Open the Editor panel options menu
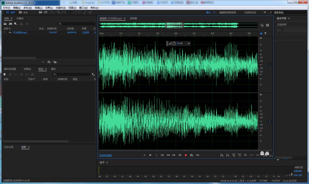This screenshot has height=184, width=309. point(125,18)
